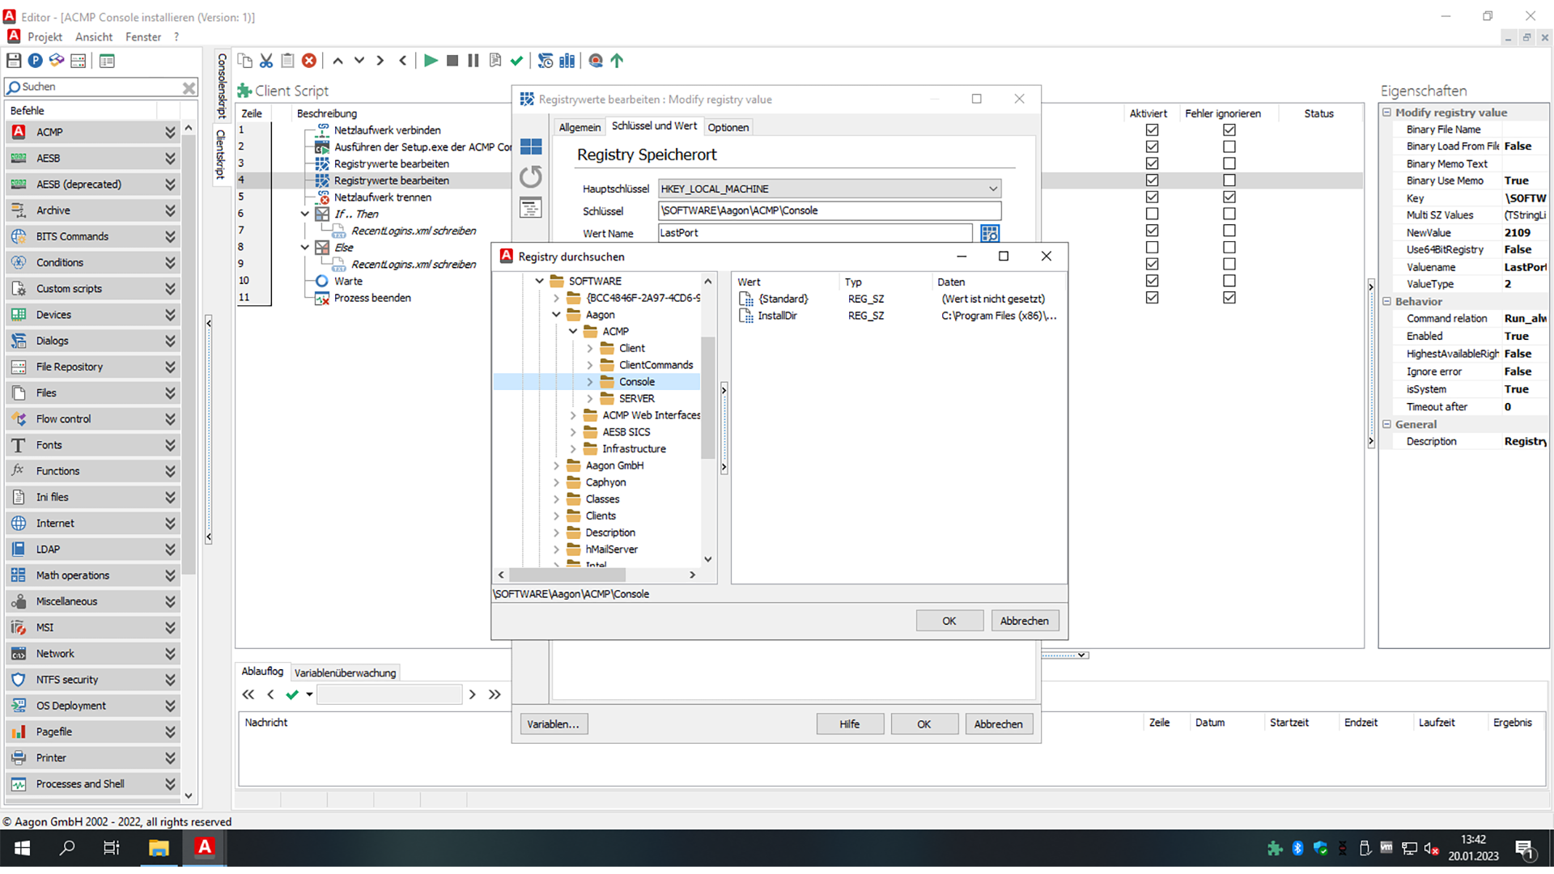Click OK in Registry durchsuchen dialog

pos(949,621)
